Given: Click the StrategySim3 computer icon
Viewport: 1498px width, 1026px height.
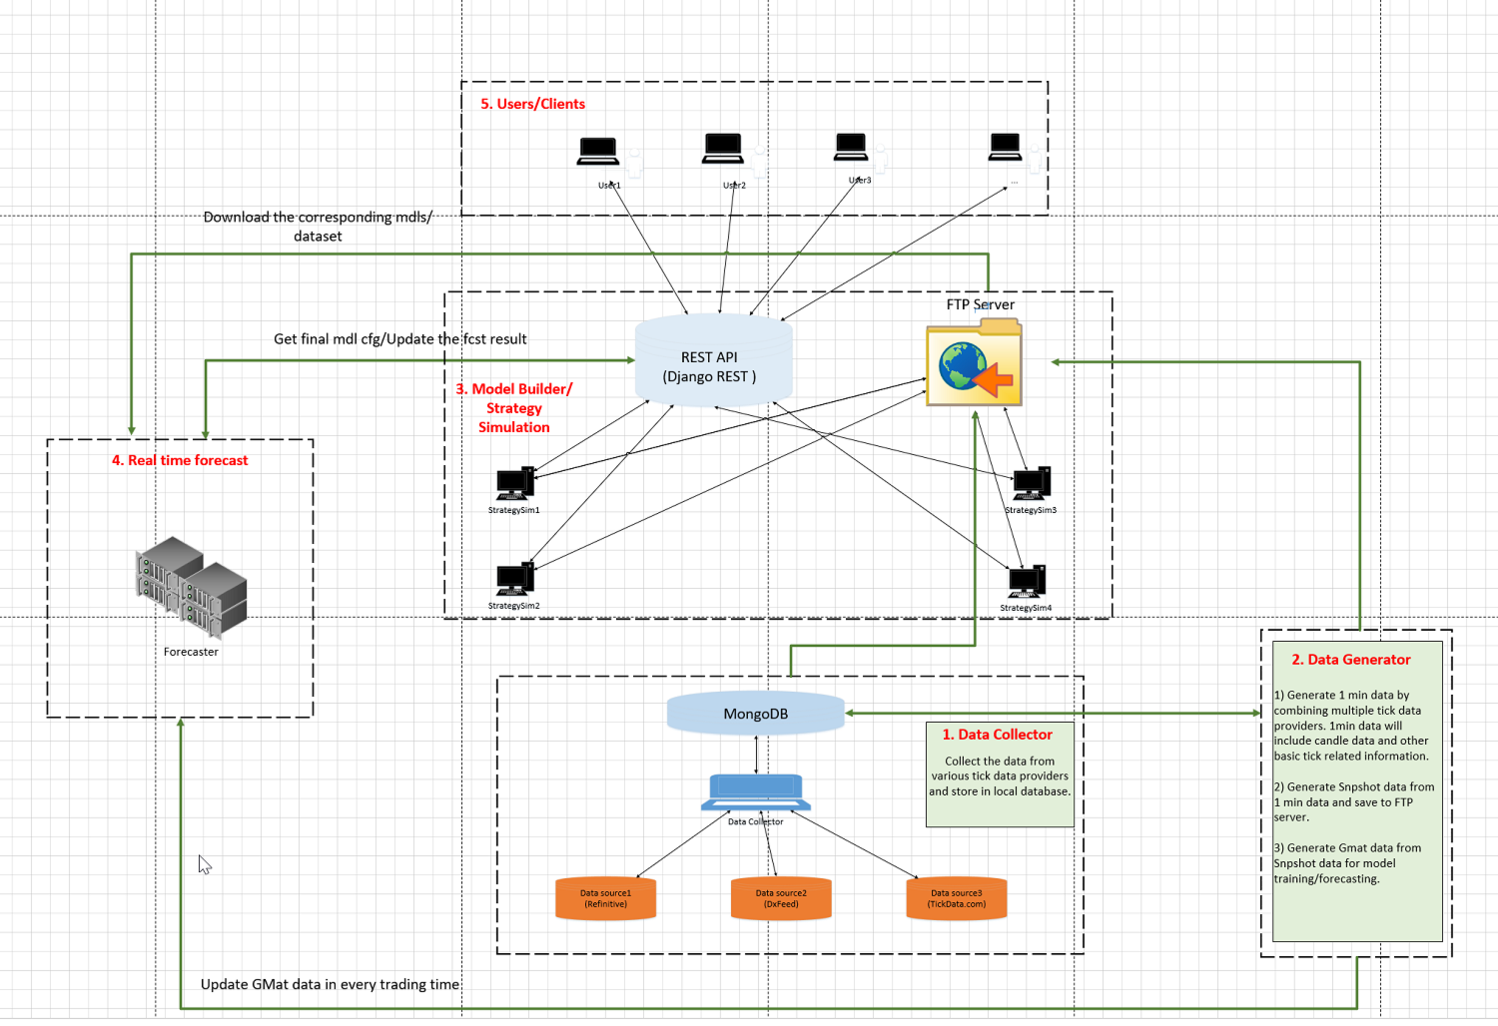Looking at the screenshot, I should 1032,483.
